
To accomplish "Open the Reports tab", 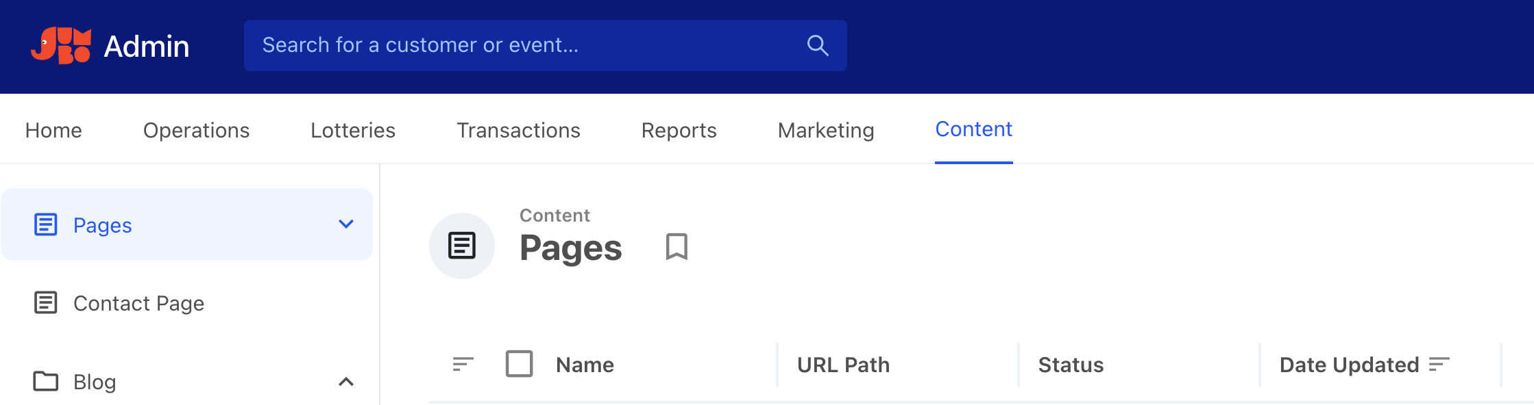I will point(679,130).
